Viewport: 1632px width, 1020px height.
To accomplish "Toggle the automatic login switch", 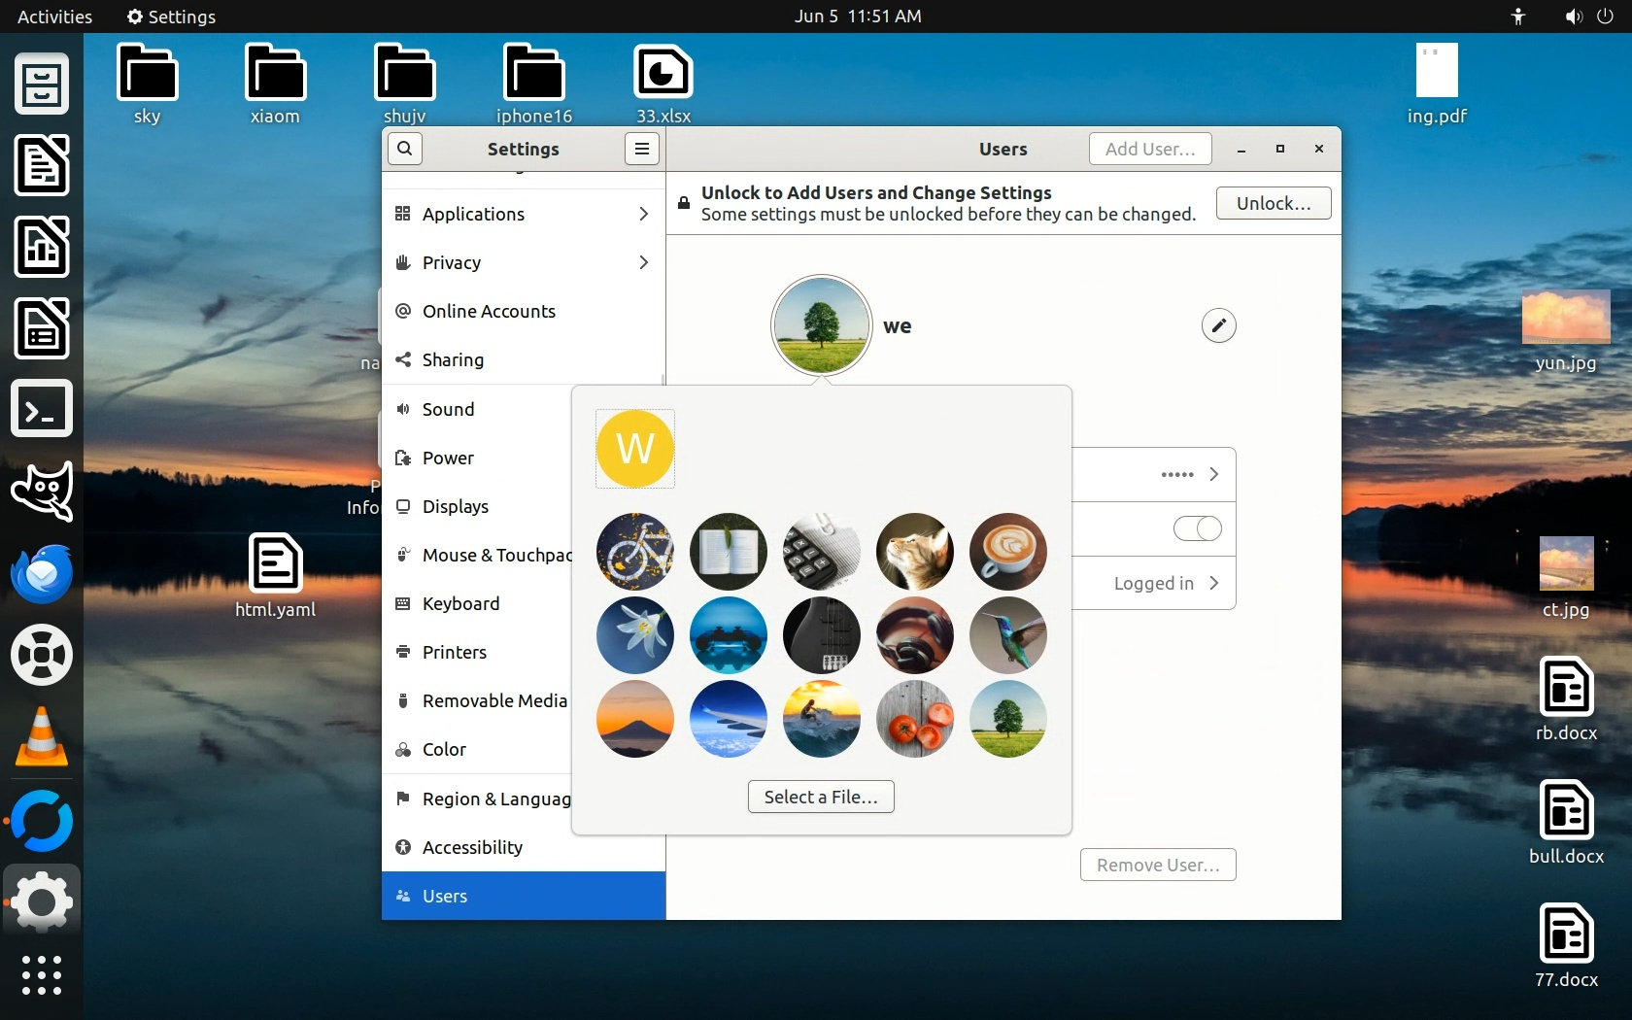I will pyautogui.click(x=1197, y=528).
